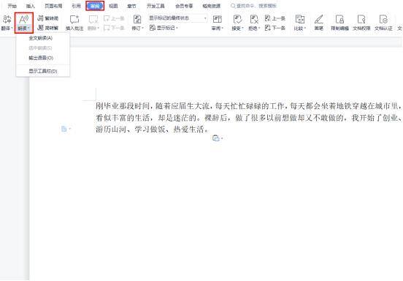This screenshot has width=403, height=281.
Task: Jump to next revision 下一条
Action: pyautogui.click(x=275, y=28)
